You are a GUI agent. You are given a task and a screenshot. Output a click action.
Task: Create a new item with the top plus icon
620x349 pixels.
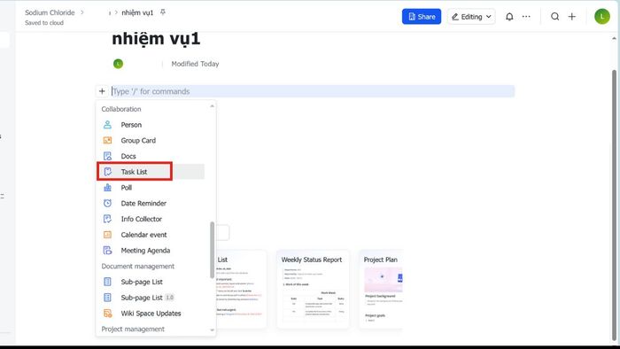coord(572,17)
